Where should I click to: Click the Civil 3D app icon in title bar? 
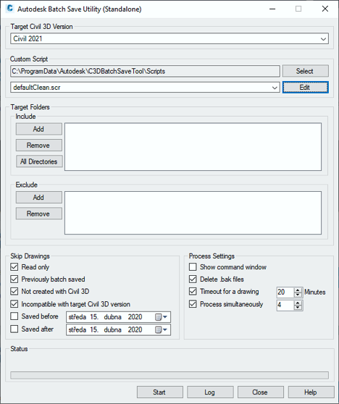9,9
